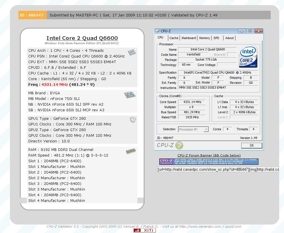The height and width of the screenshot is (233, 284).
Task: Click the GPU1 Type GeForce GTX 280 line
Action: tap(57, 119)
